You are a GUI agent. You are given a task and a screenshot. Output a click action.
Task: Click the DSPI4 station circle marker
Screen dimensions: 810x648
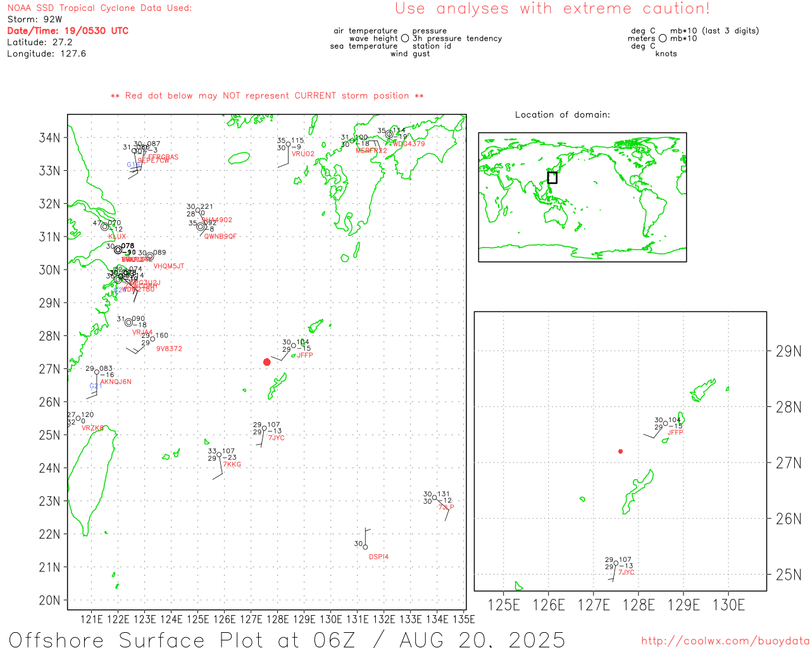tap(366, 547)
